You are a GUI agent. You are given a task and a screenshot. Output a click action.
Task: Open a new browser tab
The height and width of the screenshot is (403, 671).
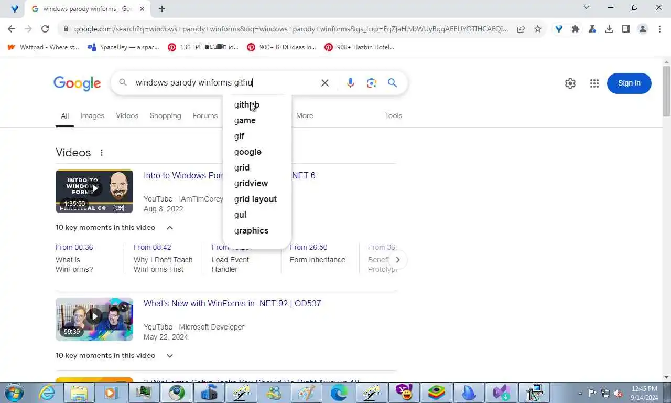[162, 9]
